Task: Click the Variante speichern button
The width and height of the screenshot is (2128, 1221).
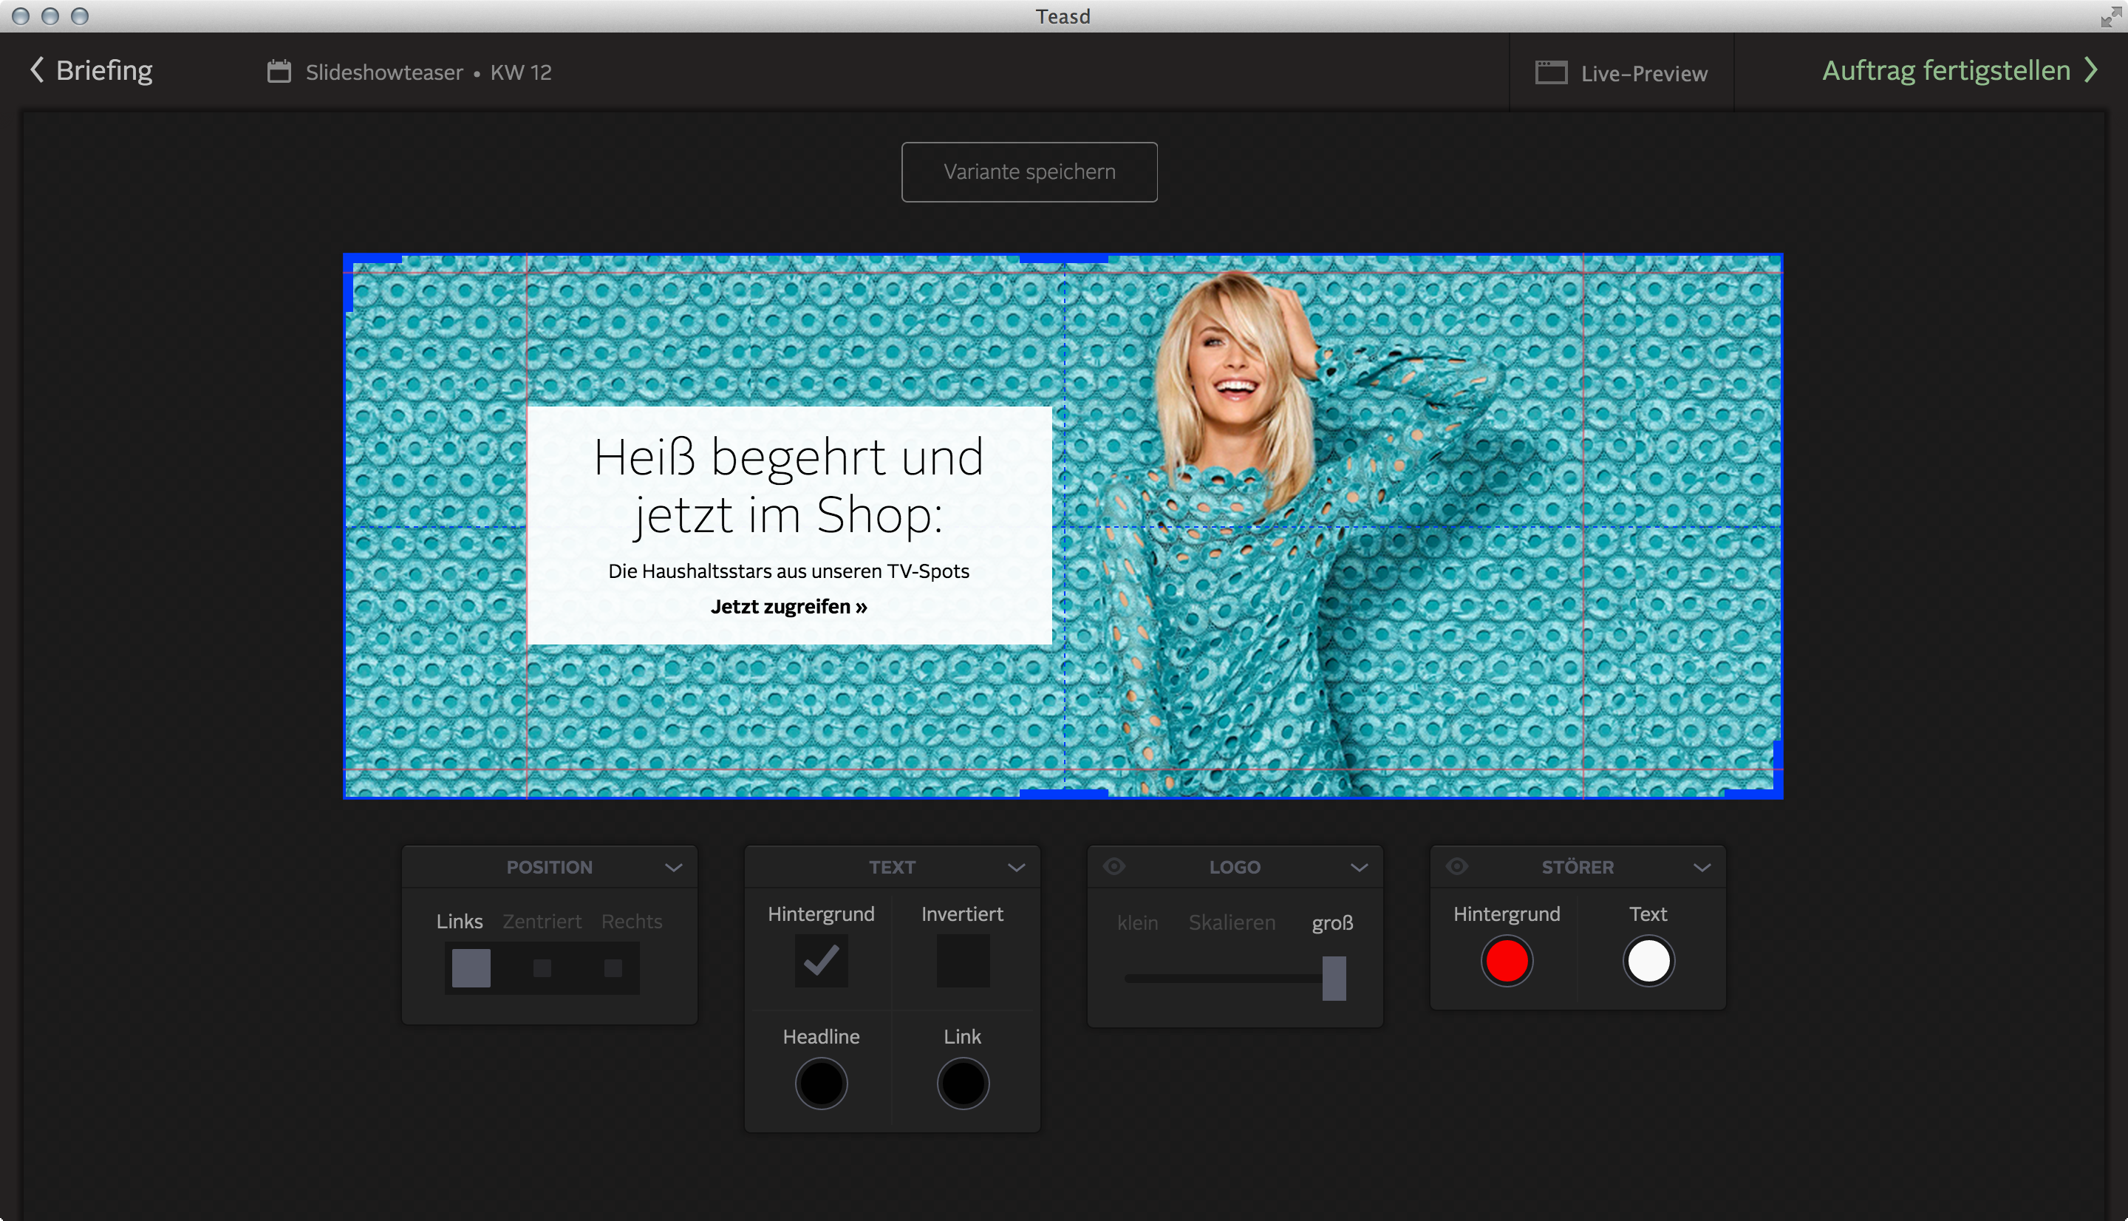Action: point(1029,172)
